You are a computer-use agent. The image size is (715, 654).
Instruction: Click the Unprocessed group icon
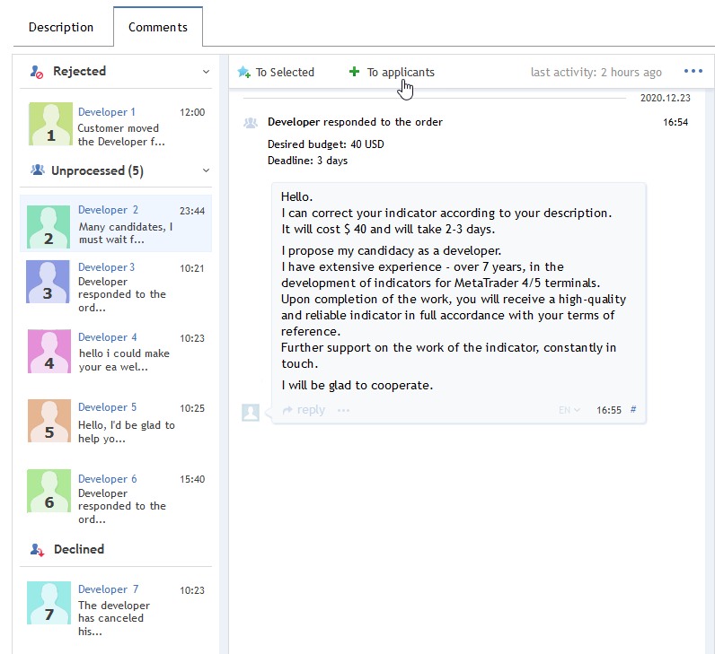(38, 170)
